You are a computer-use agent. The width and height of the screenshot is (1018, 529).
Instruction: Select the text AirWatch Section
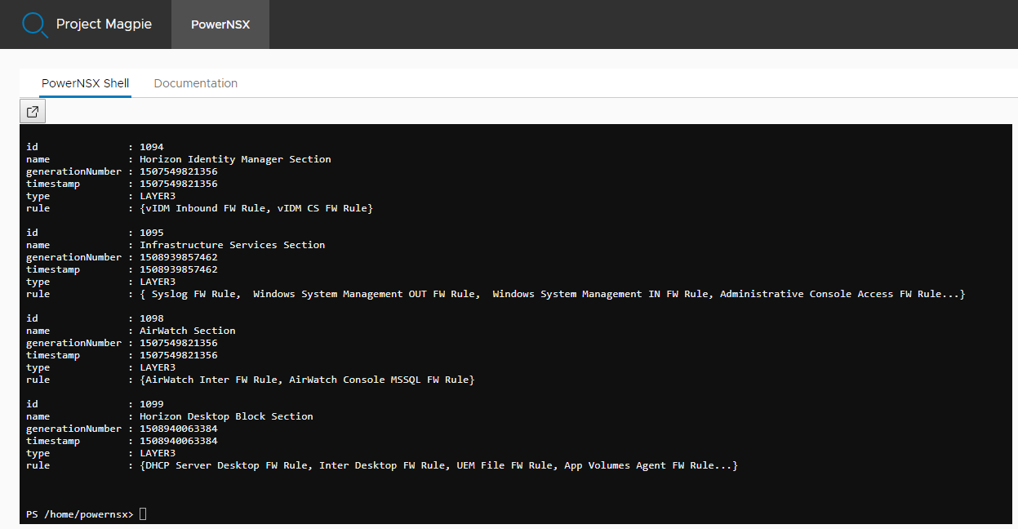pyautogui.click(x=188, y=331)
